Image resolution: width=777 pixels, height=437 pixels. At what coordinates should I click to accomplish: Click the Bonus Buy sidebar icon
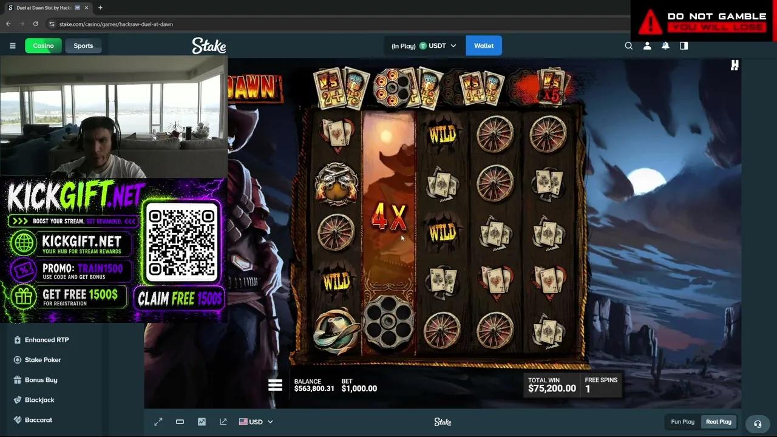tap(18, 380)
